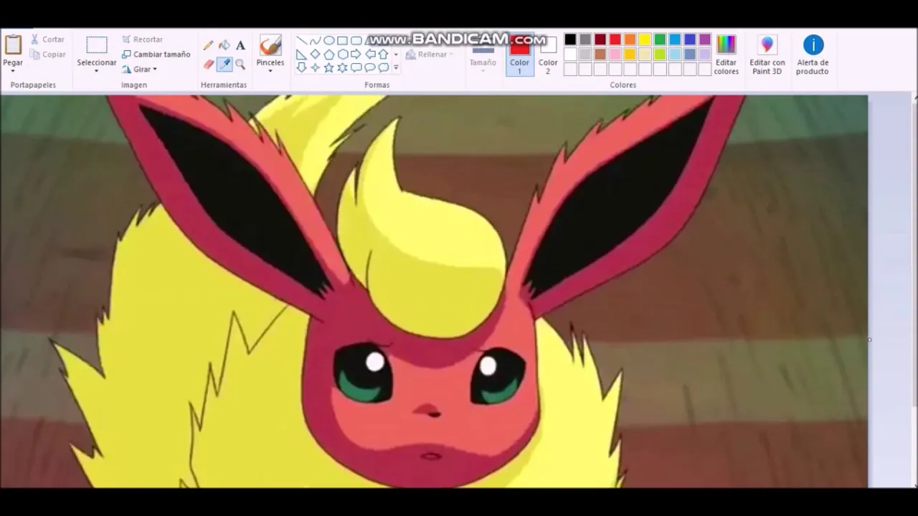Expand the Pegar dropdown arrow
918x516 pixels.
pyautogui.click(x=12, y=72)
